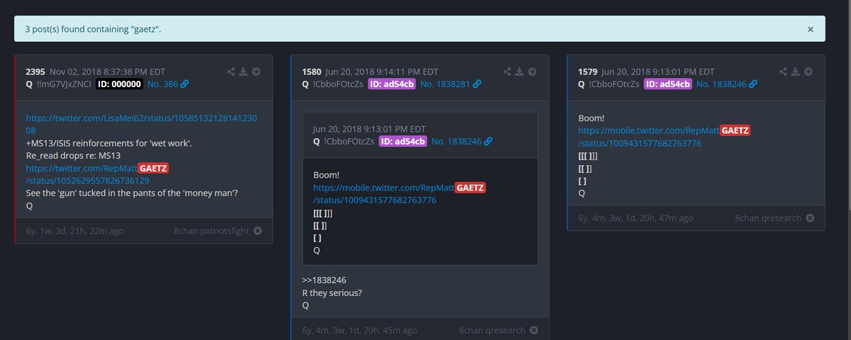The width and height of the screenshot is (851, 340).
Task: Click the "8chan patriotsfight" label
Action: [212, 230]
